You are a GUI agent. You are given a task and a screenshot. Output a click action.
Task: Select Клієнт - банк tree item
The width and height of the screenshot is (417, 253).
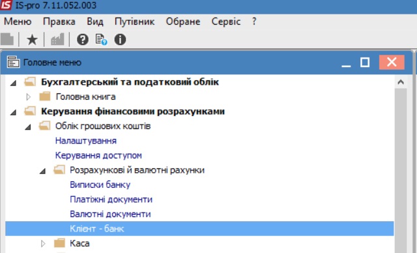coord(199,228)
